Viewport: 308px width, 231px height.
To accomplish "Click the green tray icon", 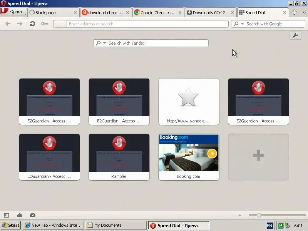I will (x=281, y=225).
